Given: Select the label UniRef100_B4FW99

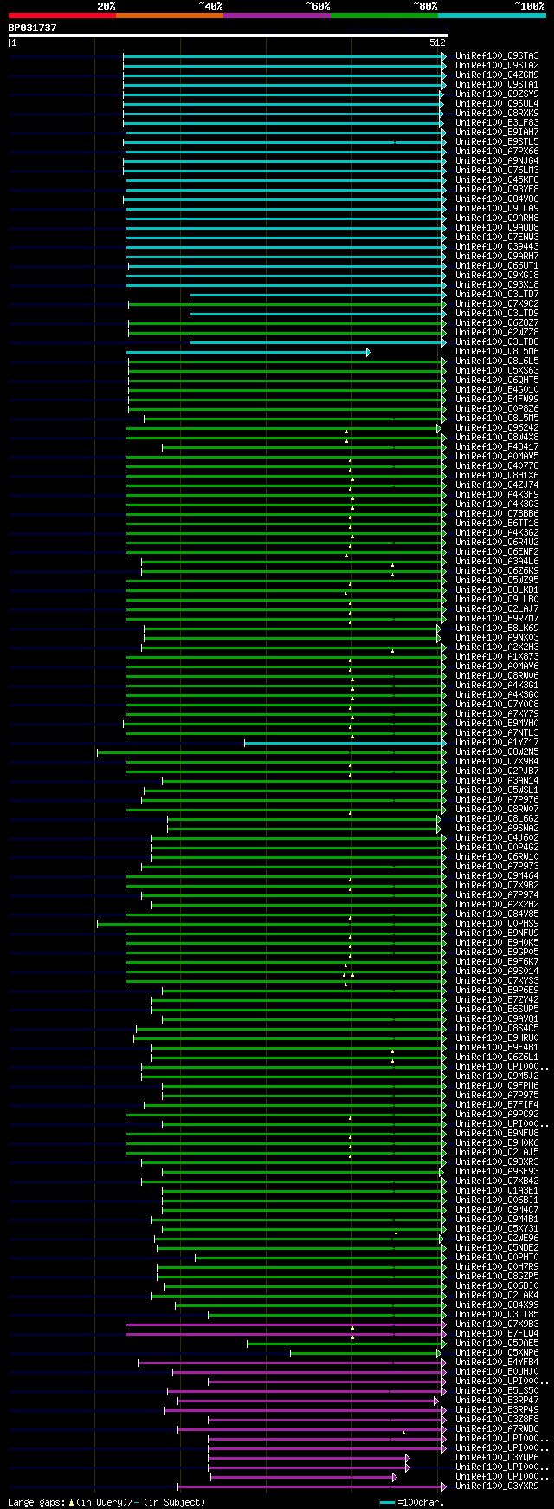Looking at the screenshot, I should (x=497, y=400).
